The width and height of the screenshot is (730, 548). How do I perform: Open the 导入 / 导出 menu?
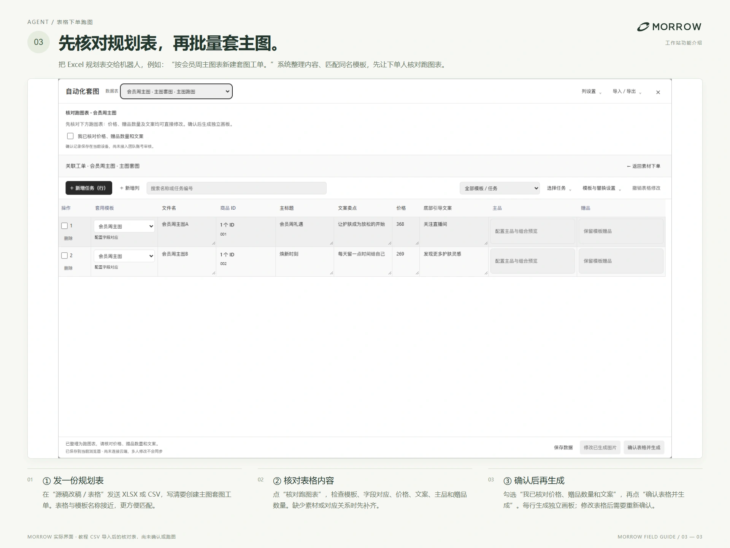pyautogui.click(x=627, y=91)
